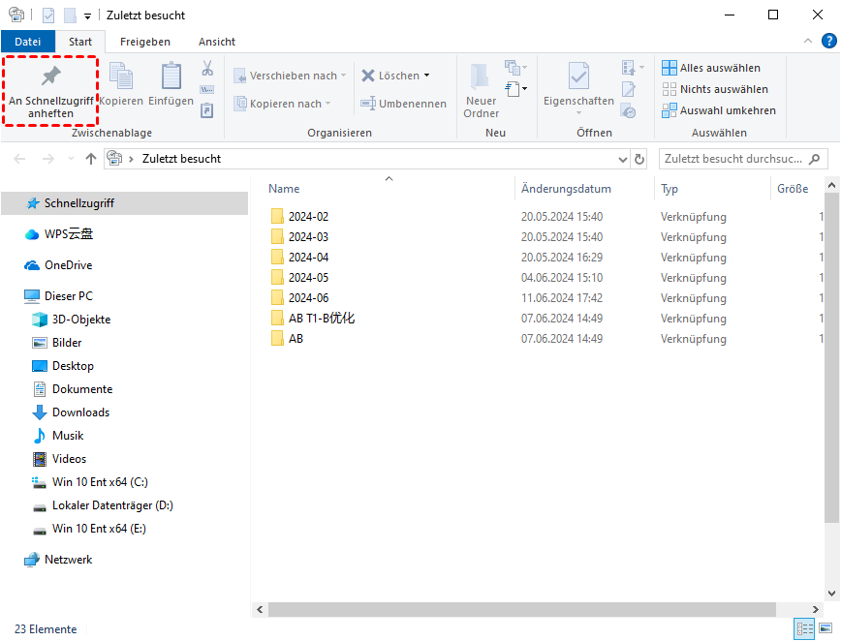Open the Kopieren nach dropdown
This screenshot has height=641, width=841.
click(x=282, y=104)
